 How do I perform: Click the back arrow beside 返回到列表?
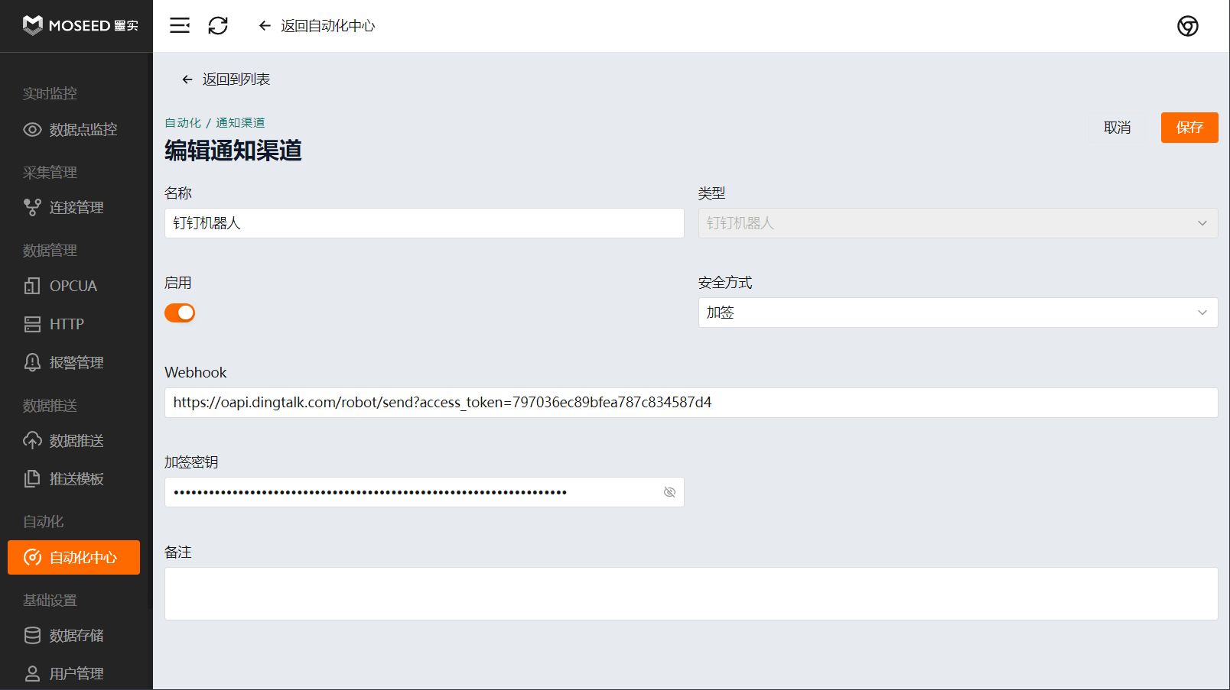pos(187,79)
